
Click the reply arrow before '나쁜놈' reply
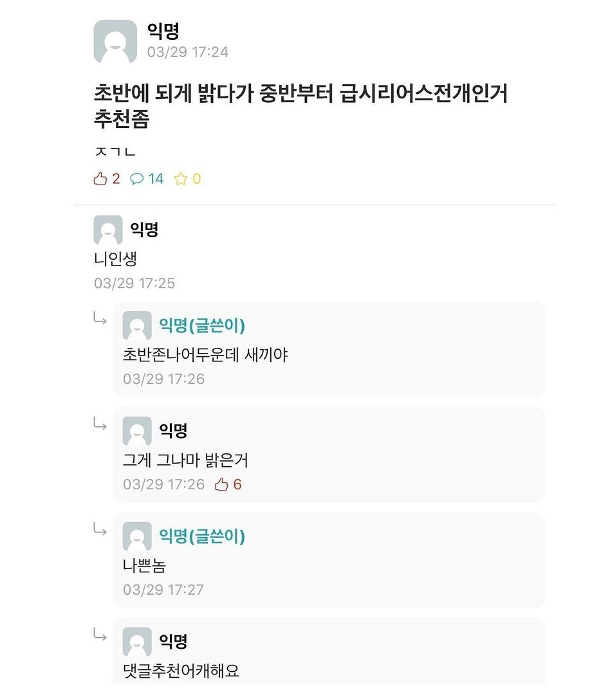pyautogui.click(x=100, y=529)
